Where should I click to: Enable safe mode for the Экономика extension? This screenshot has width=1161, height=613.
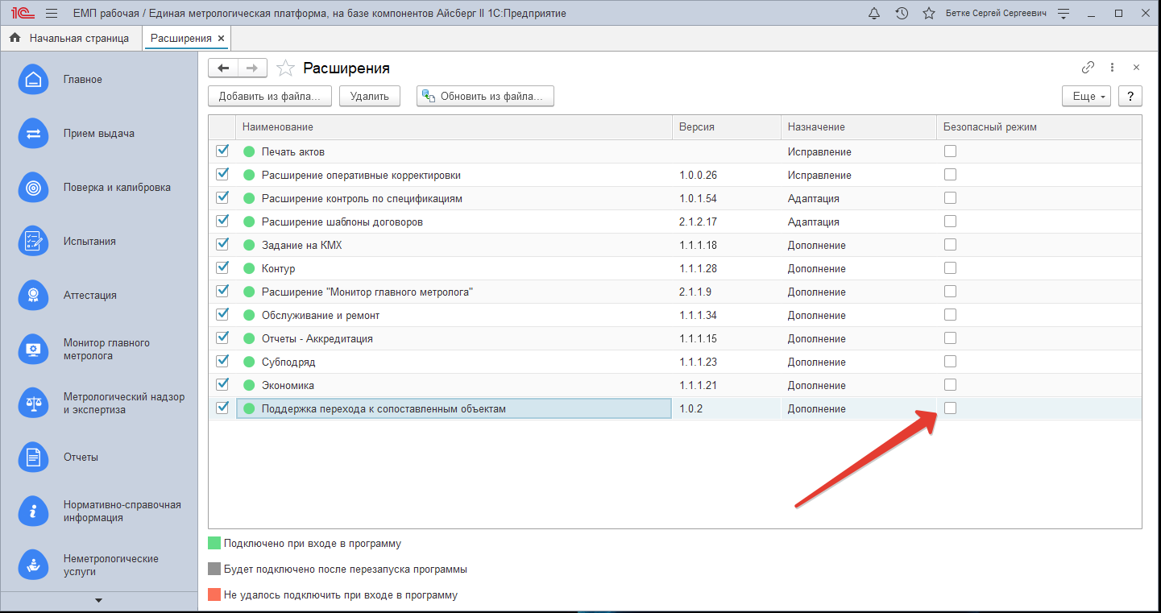(951, 384)
